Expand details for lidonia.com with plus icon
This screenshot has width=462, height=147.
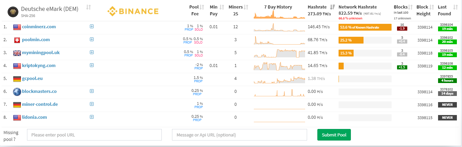pyautogui.click(x=92, y=117)
